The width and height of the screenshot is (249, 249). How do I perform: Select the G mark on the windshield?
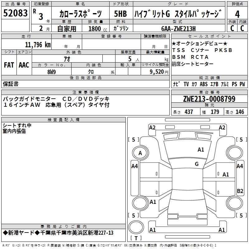point(196,164)
